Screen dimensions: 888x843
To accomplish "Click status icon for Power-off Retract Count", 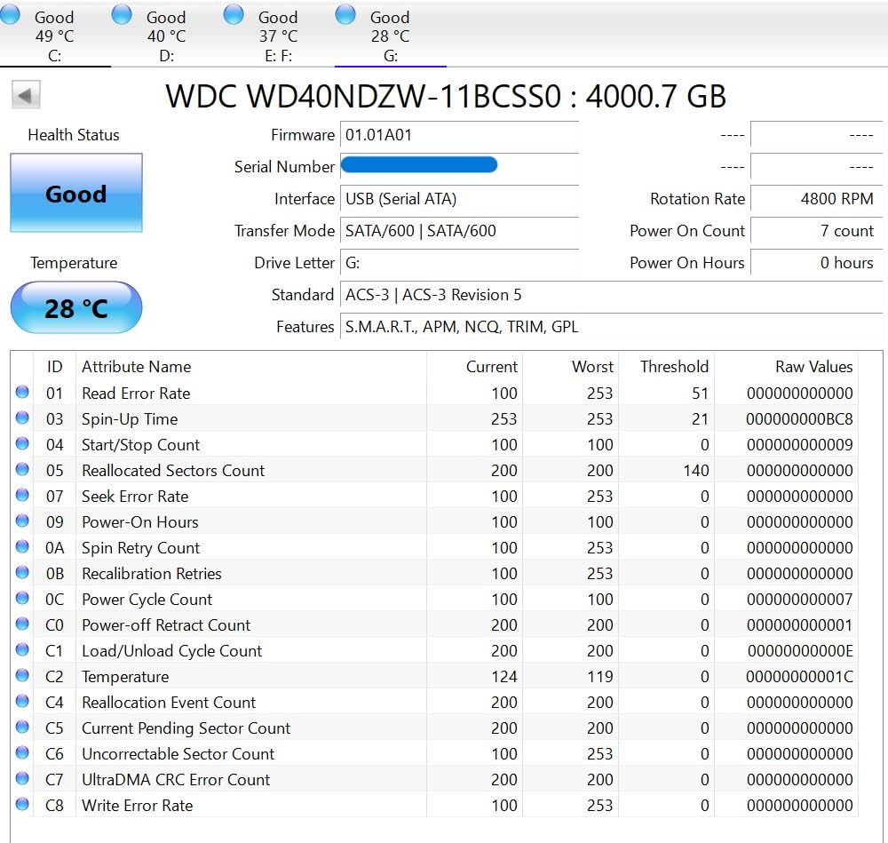I will pos(22,624).
